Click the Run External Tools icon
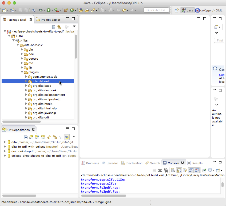The image size is (226, 206). coord(57,10)
